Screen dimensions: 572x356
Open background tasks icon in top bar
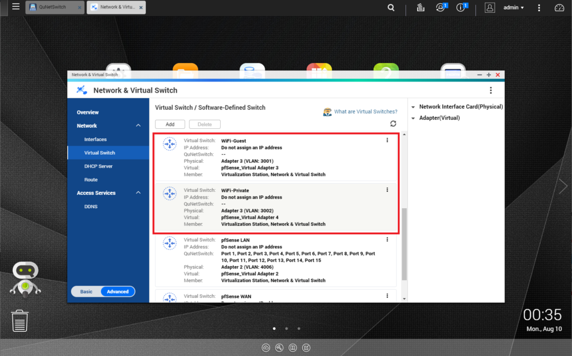tap(420, 7)
